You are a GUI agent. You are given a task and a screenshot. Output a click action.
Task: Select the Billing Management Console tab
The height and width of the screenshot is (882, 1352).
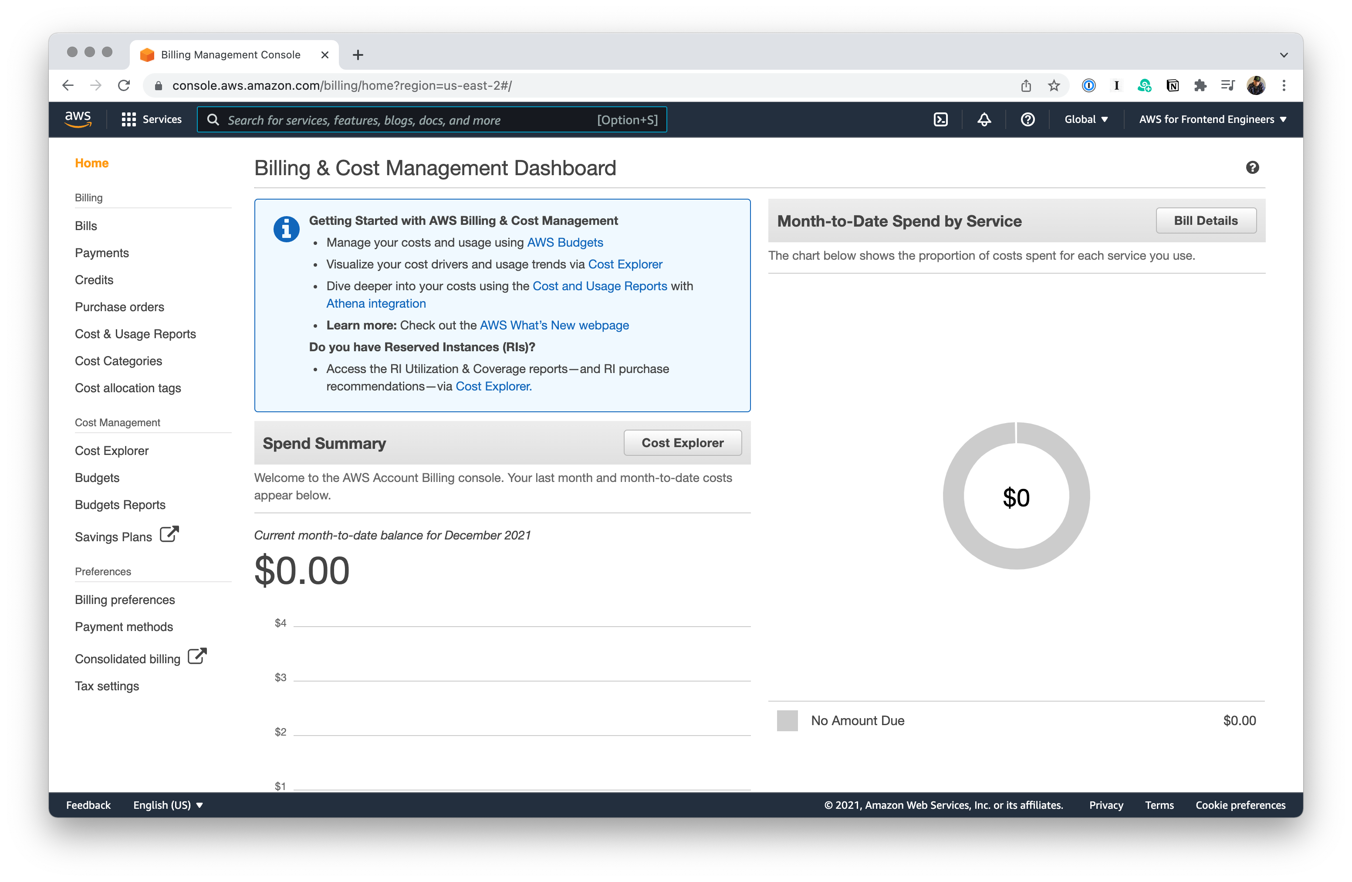tap(234, 54)
